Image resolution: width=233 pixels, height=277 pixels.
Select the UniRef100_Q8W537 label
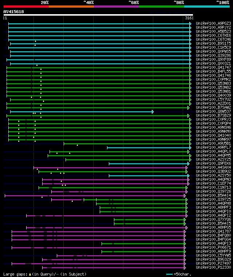(213, 111)
